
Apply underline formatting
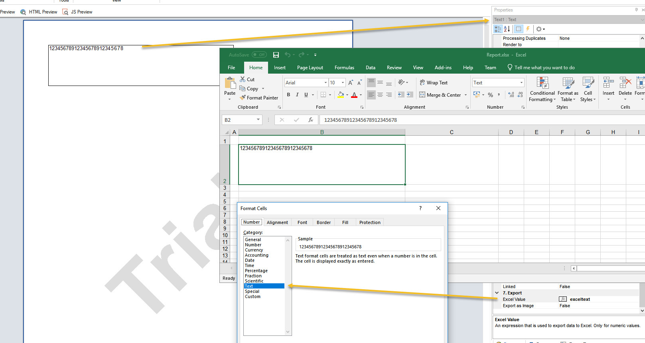306,95
